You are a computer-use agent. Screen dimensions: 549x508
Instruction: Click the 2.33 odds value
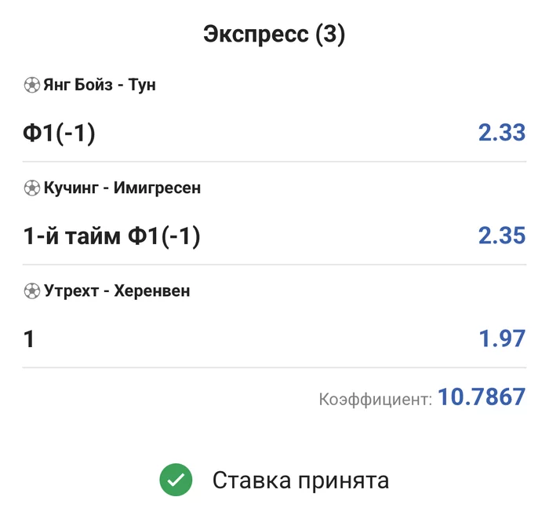(x=501, y=133)
